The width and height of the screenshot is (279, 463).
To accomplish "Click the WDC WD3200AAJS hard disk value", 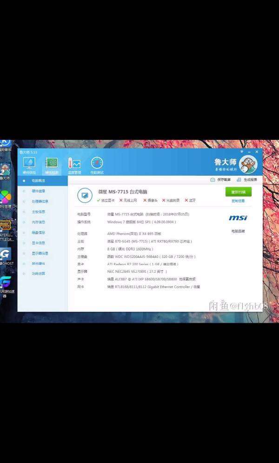I will 151,256.
